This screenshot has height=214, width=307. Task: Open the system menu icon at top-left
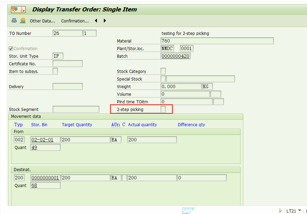(x=14, y=9)
